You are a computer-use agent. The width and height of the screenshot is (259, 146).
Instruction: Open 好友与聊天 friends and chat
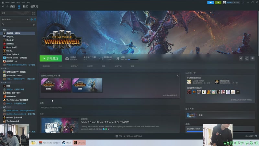point(251,136)
